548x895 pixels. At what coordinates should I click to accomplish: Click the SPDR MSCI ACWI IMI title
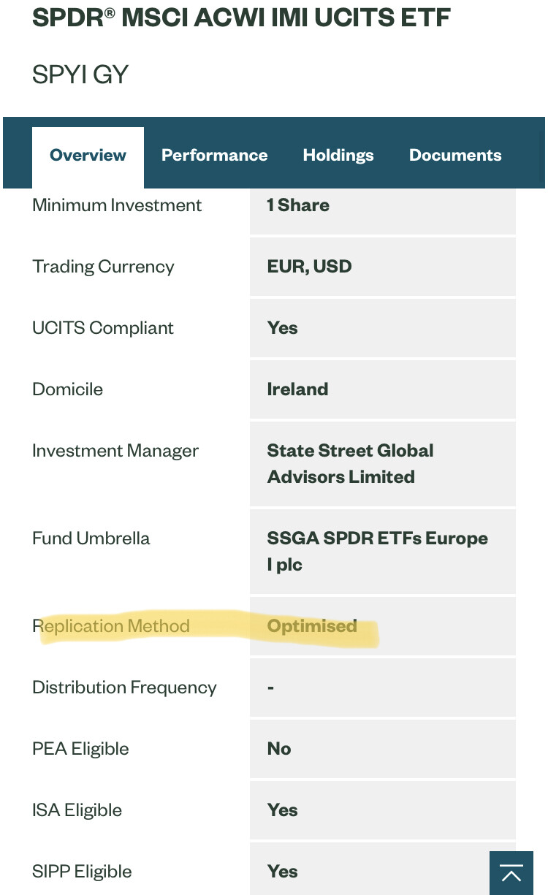point(241,18)
